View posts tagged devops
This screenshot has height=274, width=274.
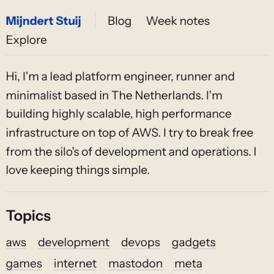(x=140, y=243)
